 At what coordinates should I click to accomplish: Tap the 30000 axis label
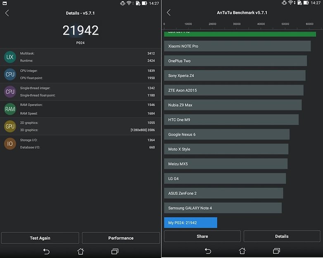click(x=237, y=24)
